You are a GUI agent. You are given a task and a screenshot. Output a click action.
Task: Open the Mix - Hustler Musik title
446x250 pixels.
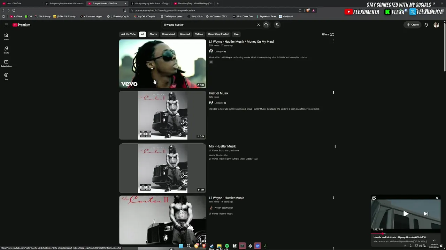pyautogui.click(x=222, y=147)
